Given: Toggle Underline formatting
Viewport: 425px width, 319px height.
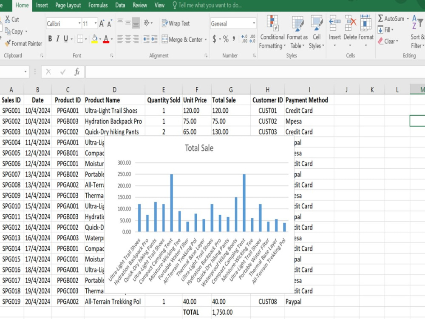Looking at the screenshot, I should [x=65, y=39].
